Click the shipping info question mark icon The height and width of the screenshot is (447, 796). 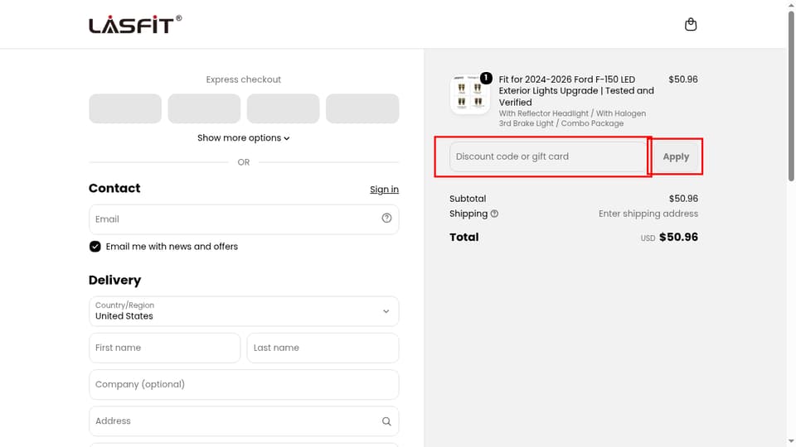[494, 214]
